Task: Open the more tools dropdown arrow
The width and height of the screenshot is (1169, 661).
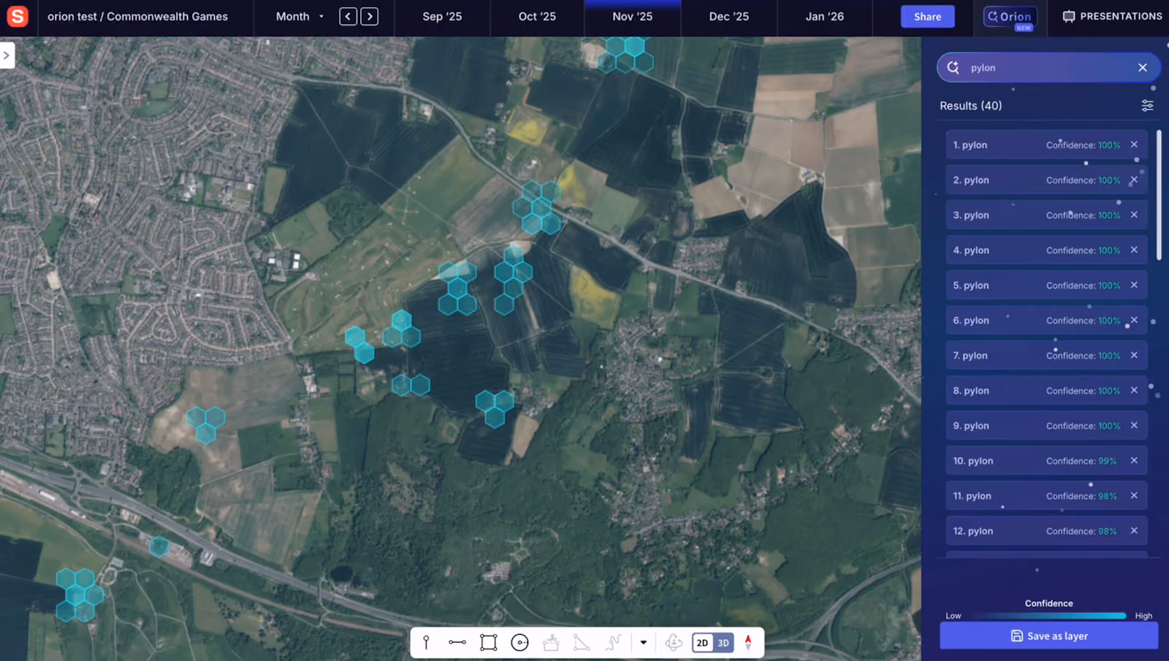Action: point(644,643)
